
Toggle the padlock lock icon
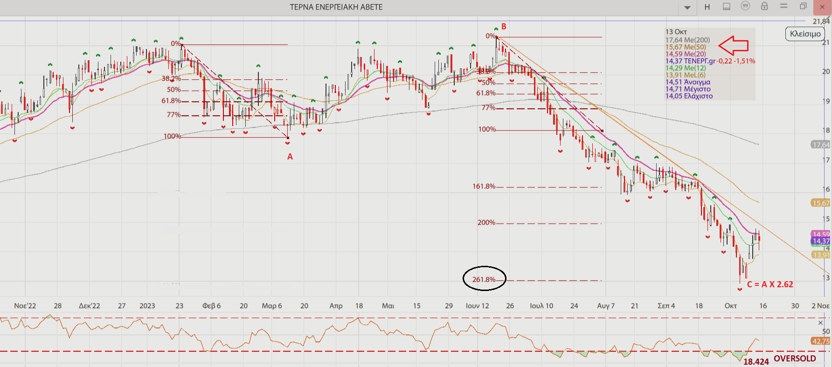click(764, 6)
